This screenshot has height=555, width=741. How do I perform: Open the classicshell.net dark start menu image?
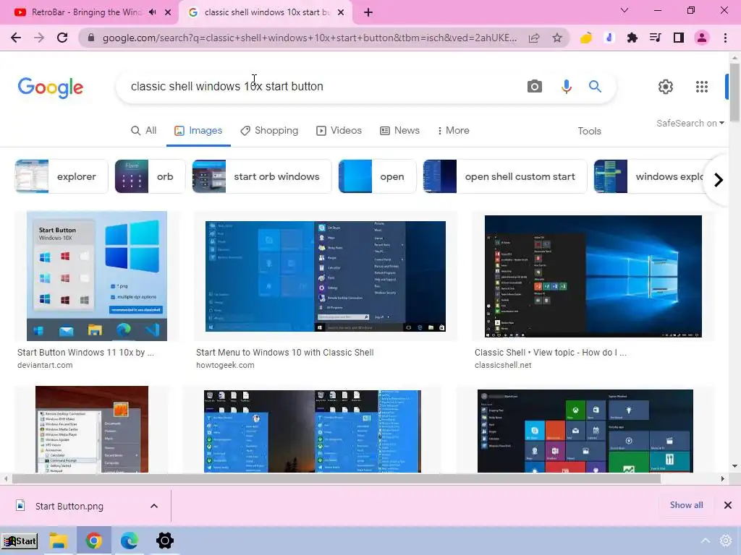(593, 277)
